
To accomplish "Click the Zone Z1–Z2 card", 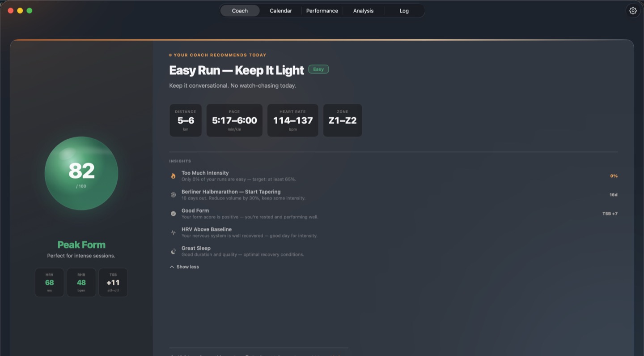I will (x=343, y=120).
